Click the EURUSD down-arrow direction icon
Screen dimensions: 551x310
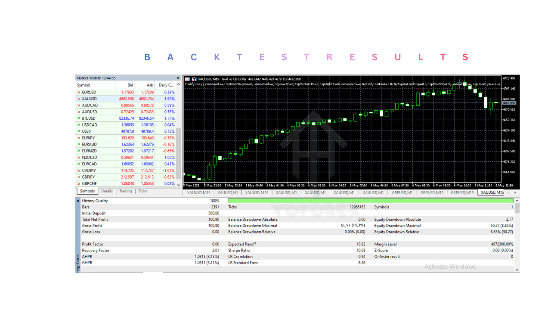point(78,92)
